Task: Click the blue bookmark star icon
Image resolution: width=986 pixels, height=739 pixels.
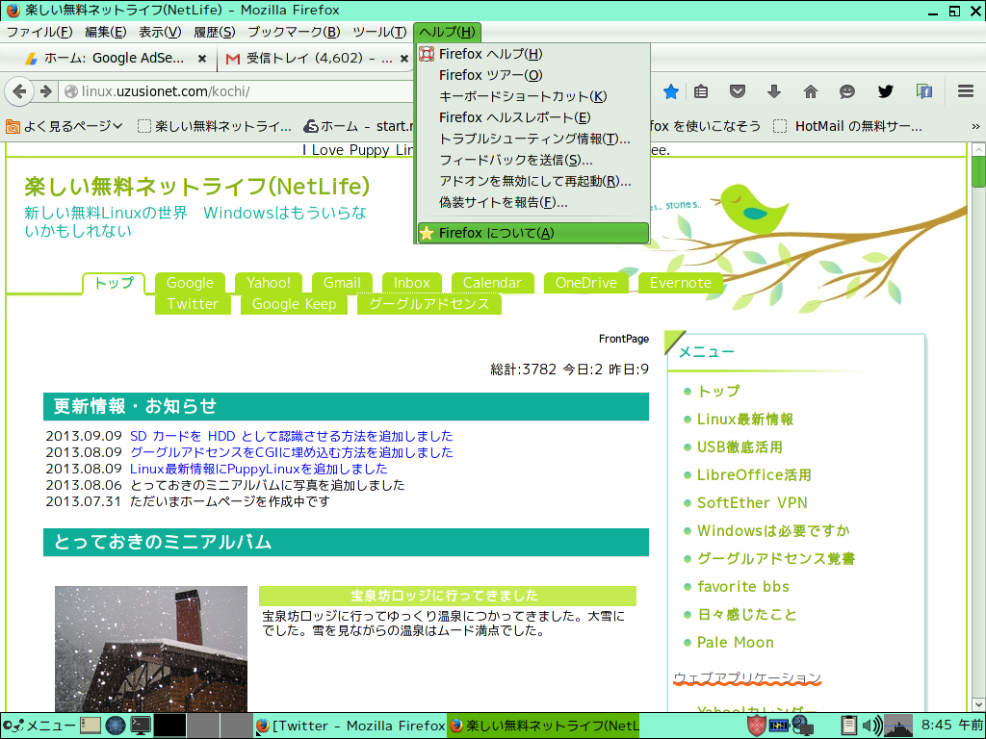Action: click(671, 91)
